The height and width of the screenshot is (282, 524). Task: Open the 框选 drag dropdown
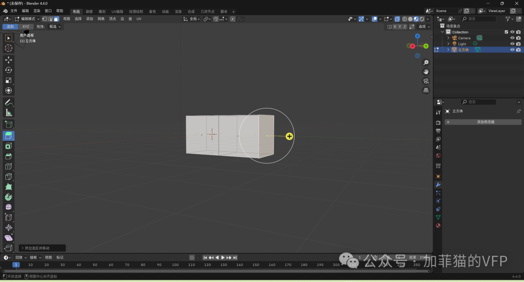(x=55, y=27)
